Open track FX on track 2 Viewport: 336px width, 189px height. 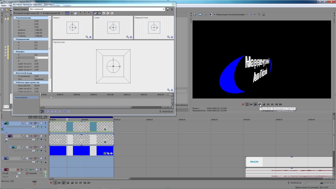(31, 136)
